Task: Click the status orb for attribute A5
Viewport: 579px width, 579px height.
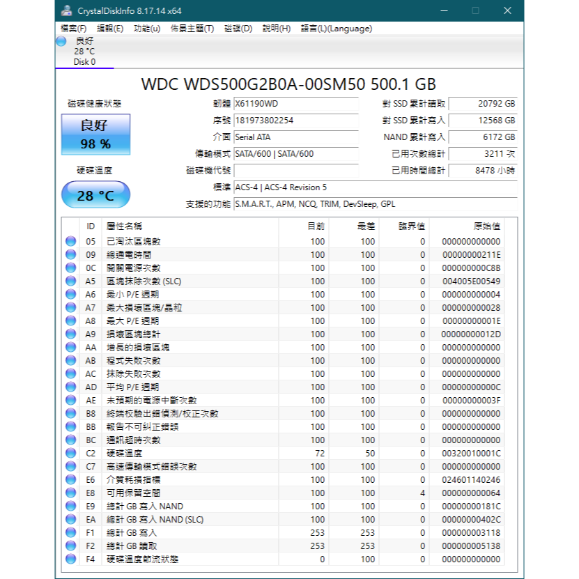Action: click(x=70, y=281)
